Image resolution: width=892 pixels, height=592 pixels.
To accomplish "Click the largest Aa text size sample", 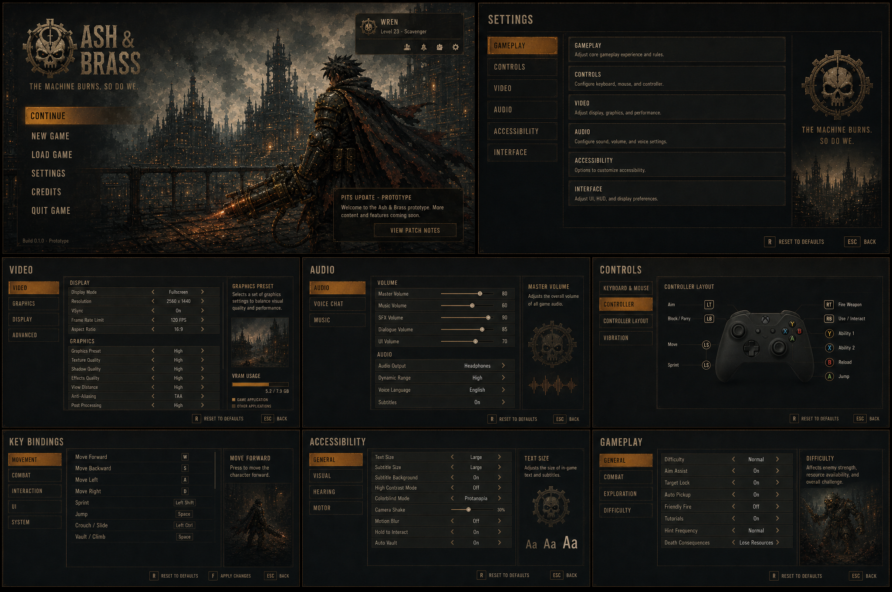I will (x=570, y=543).
